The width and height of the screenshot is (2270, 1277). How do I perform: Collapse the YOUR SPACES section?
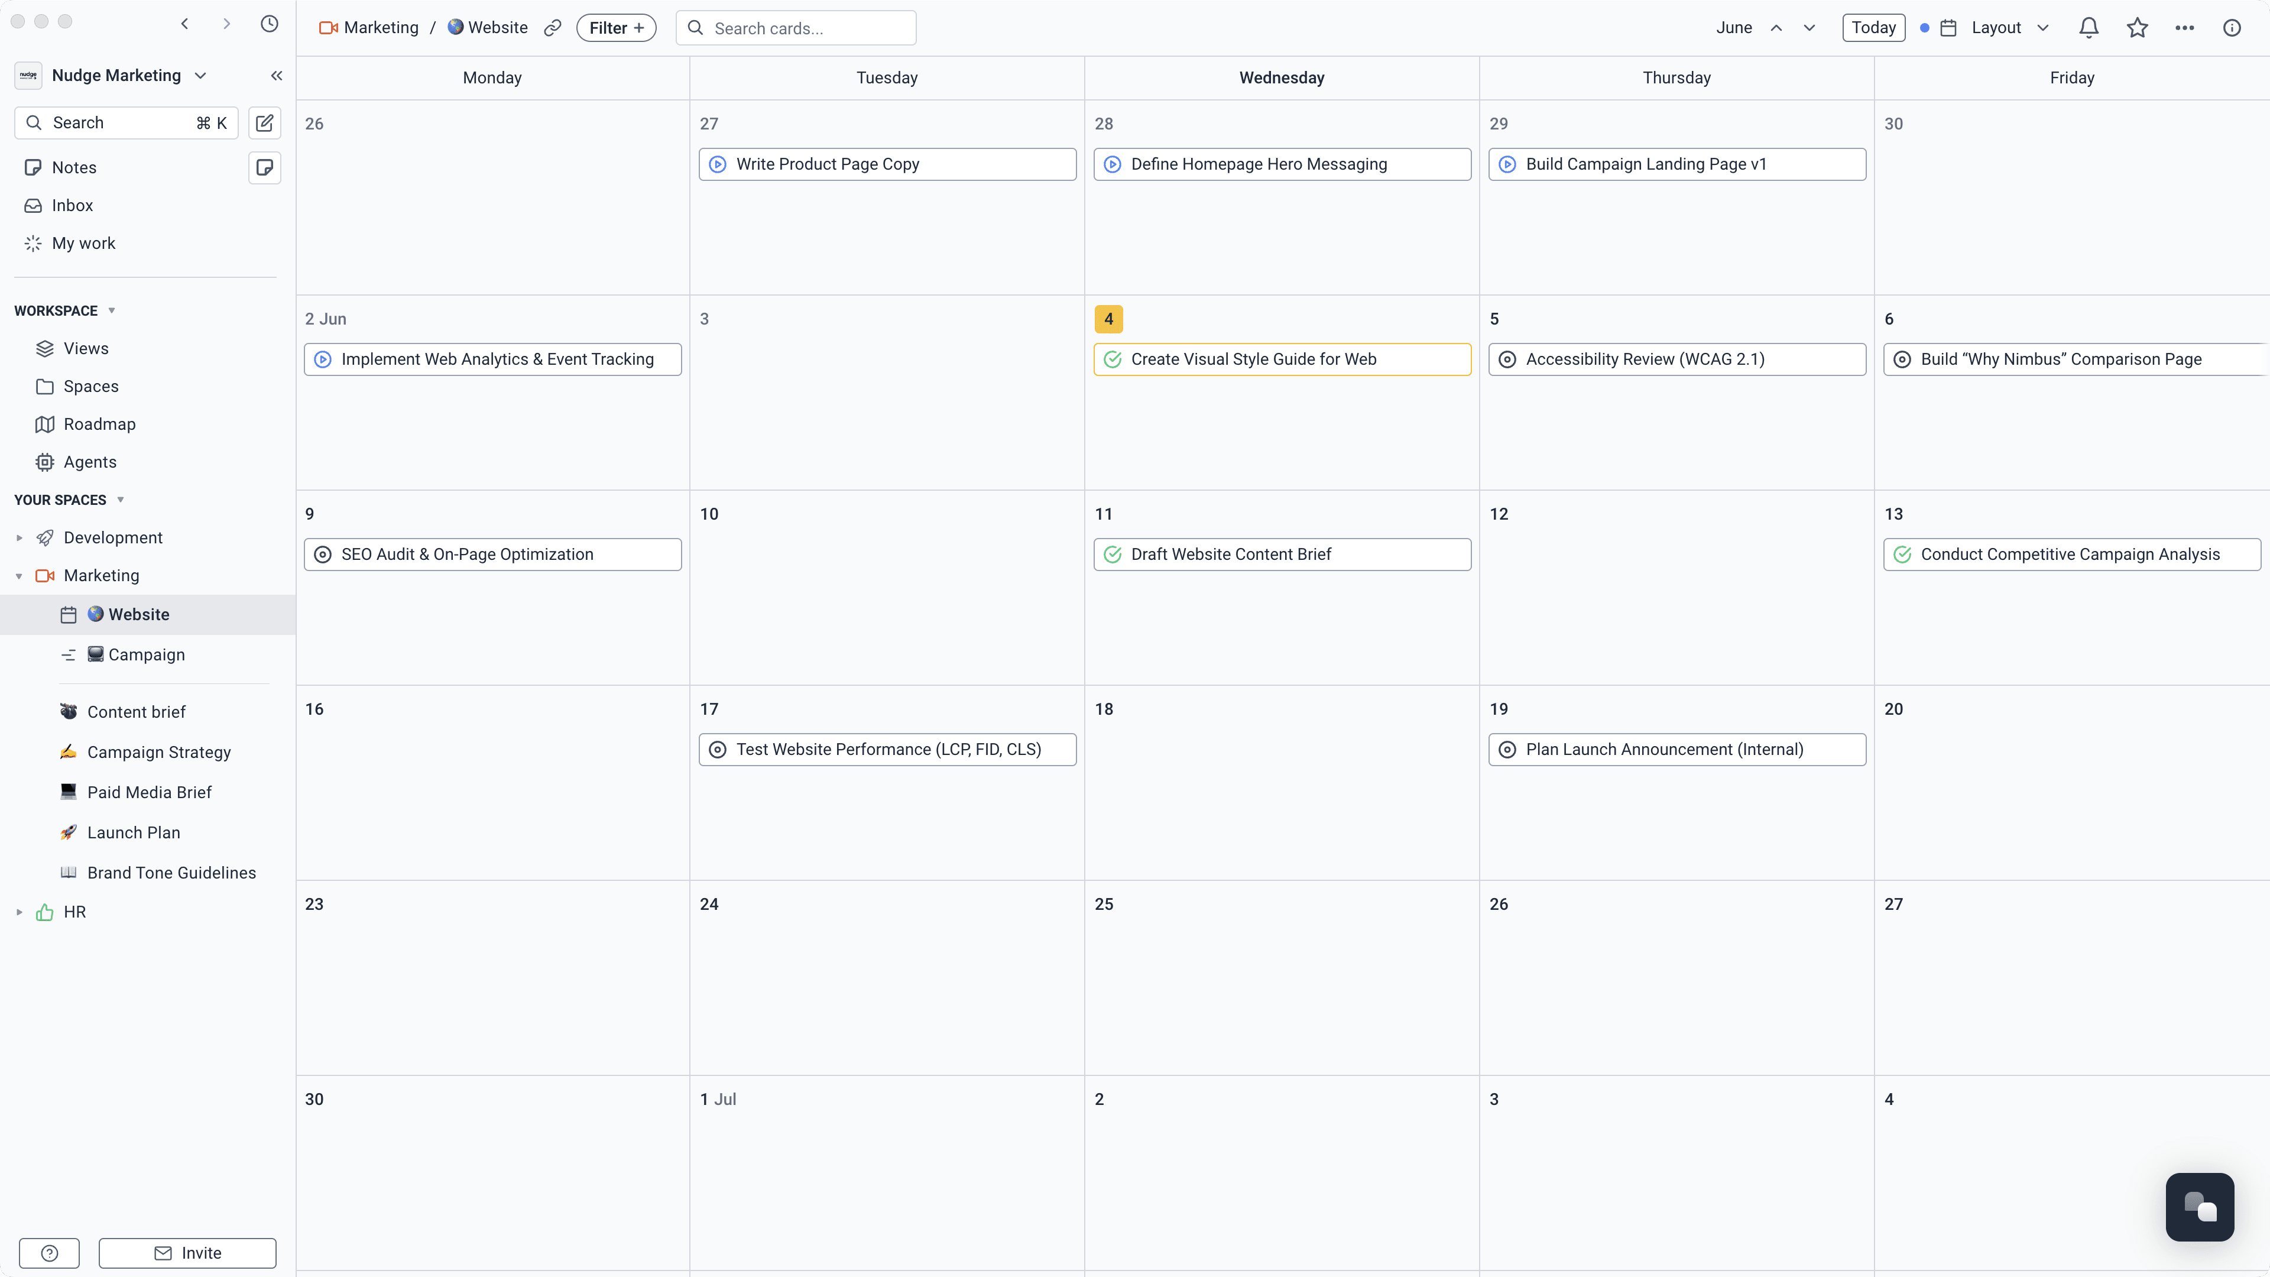point(121,500)
